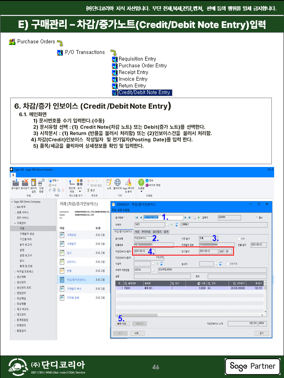Expand the 공통 서비스 tree node
This screenshot has height=378, width=284.
tap(15, 212)
